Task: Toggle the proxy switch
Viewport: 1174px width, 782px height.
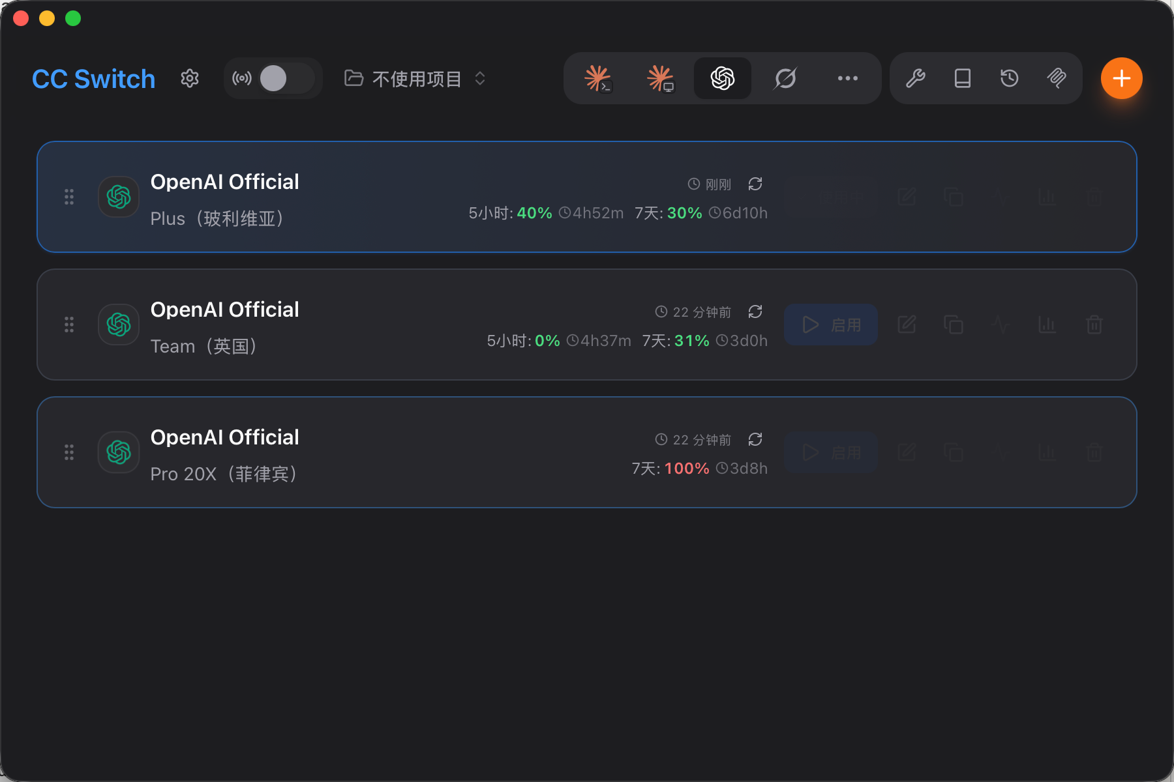Action: click(x=287, y=78)
